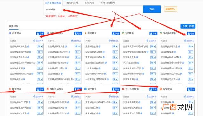Export 360搜索 results with 导出
Viewport: 203px width, 116px height.
click(x=153, y=34)
